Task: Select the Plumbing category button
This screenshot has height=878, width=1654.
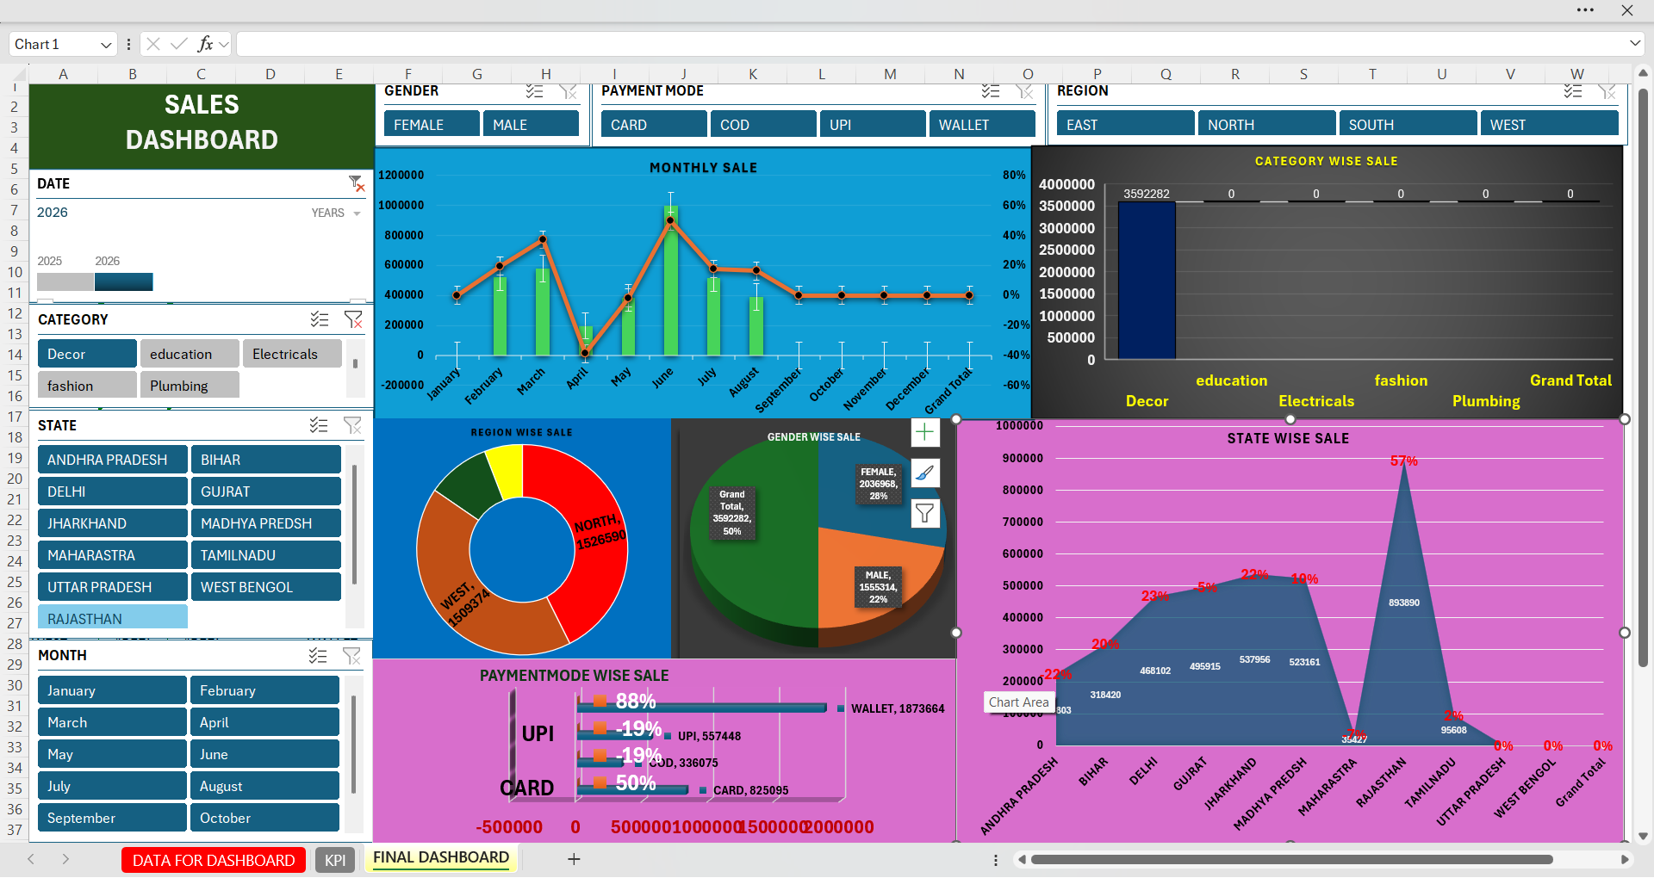Action: 190,386
